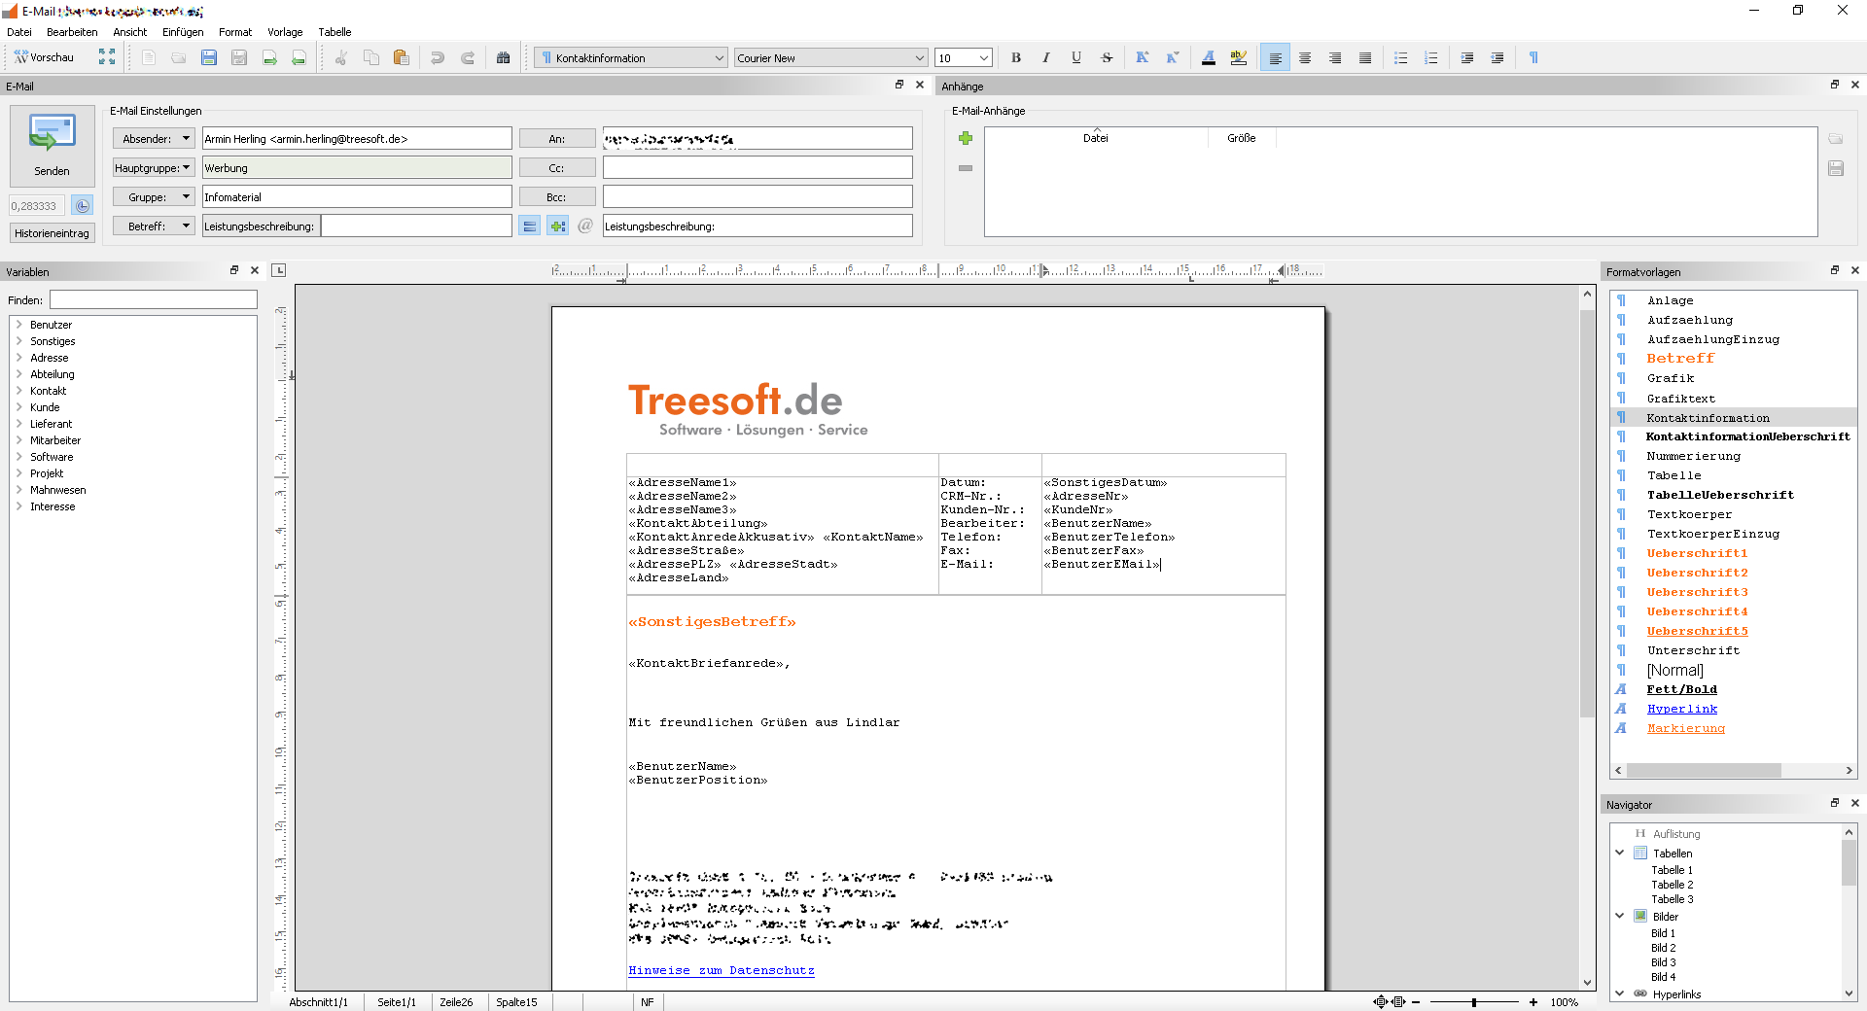Select Tabelle 2 in Navigator

click(1672, 885)
